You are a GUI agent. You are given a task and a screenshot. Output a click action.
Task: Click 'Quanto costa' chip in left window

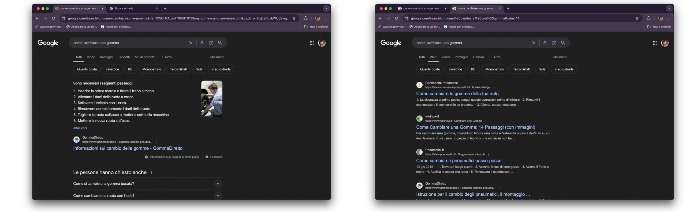click(x=87, y=69)
